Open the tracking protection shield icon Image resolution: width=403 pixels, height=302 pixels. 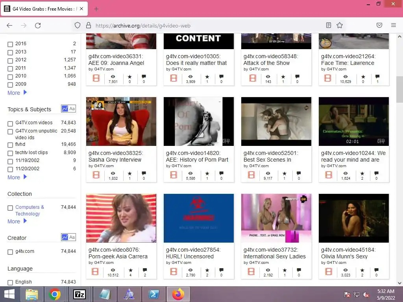coord(78,26)
